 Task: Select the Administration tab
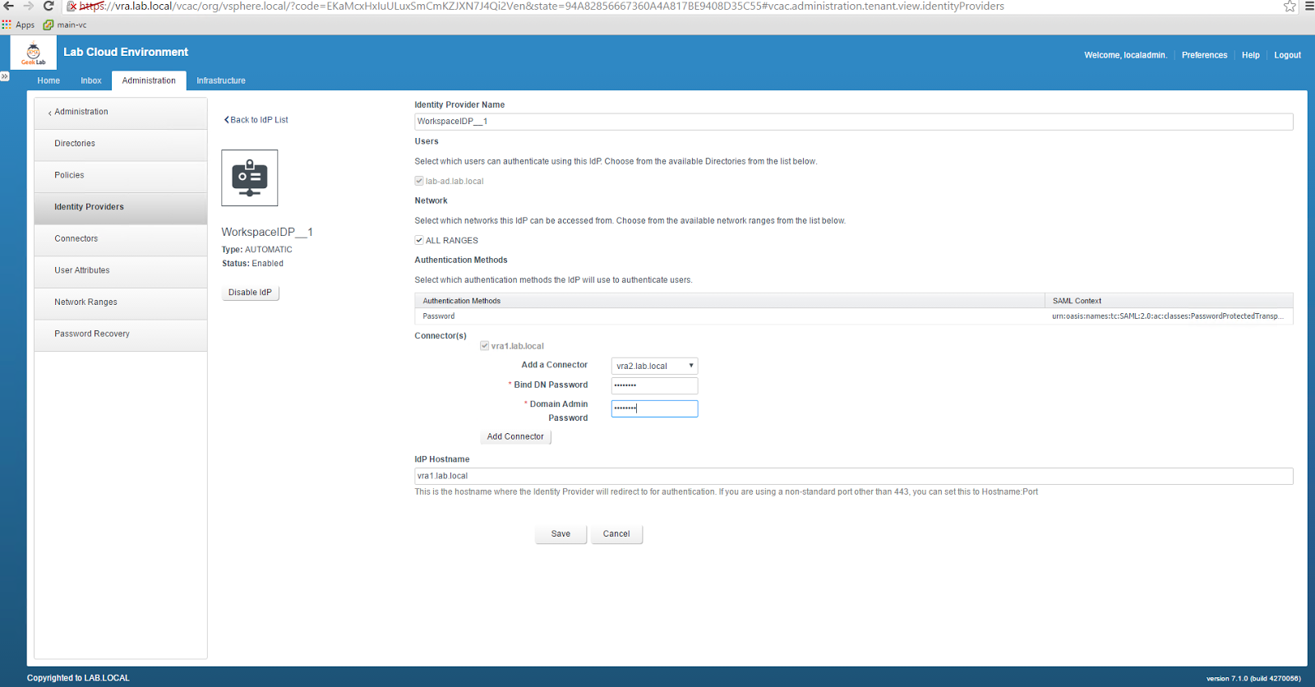pyautogui.click(x=149, y=81)
